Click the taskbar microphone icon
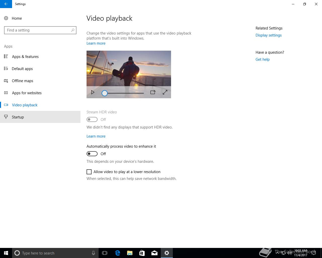Screen dimensions: 322x258 point(93,253)
